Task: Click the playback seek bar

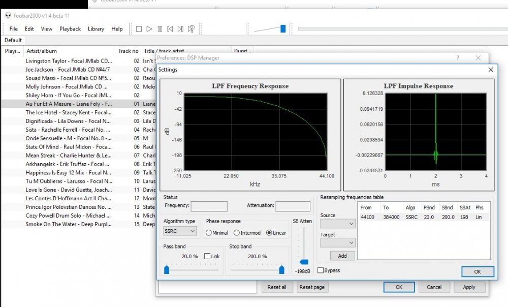Action: click(x=403, y=29)
